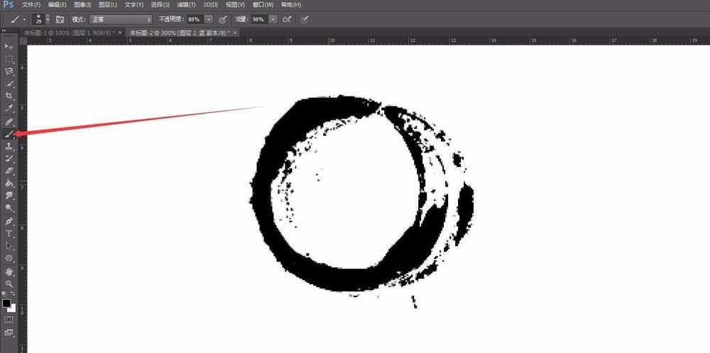The height and width of the screenshot is (353, 710).
Task: Select the Eyedropper tool
Action: [x=9, y=108]
